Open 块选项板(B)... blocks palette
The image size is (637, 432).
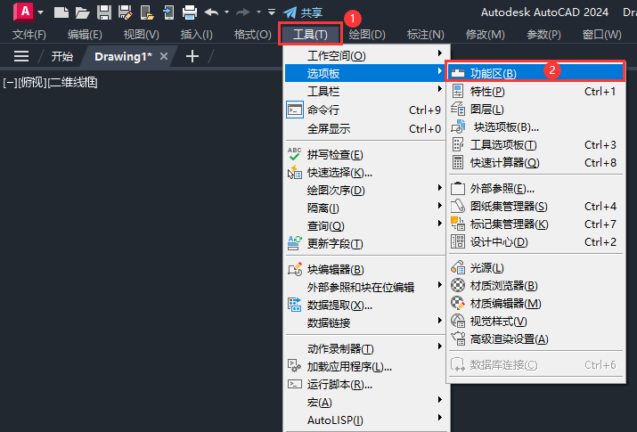point(535,127)
